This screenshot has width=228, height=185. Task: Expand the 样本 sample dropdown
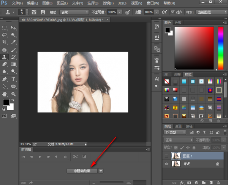[x=212, y=12]
